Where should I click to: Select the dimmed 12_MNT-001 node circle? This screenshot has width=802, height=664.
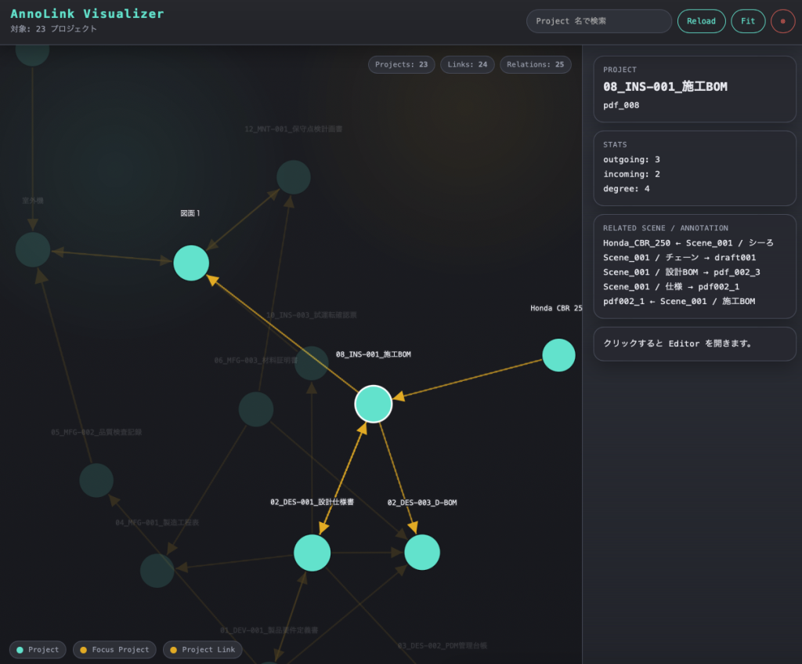click(x=294, y=177)
